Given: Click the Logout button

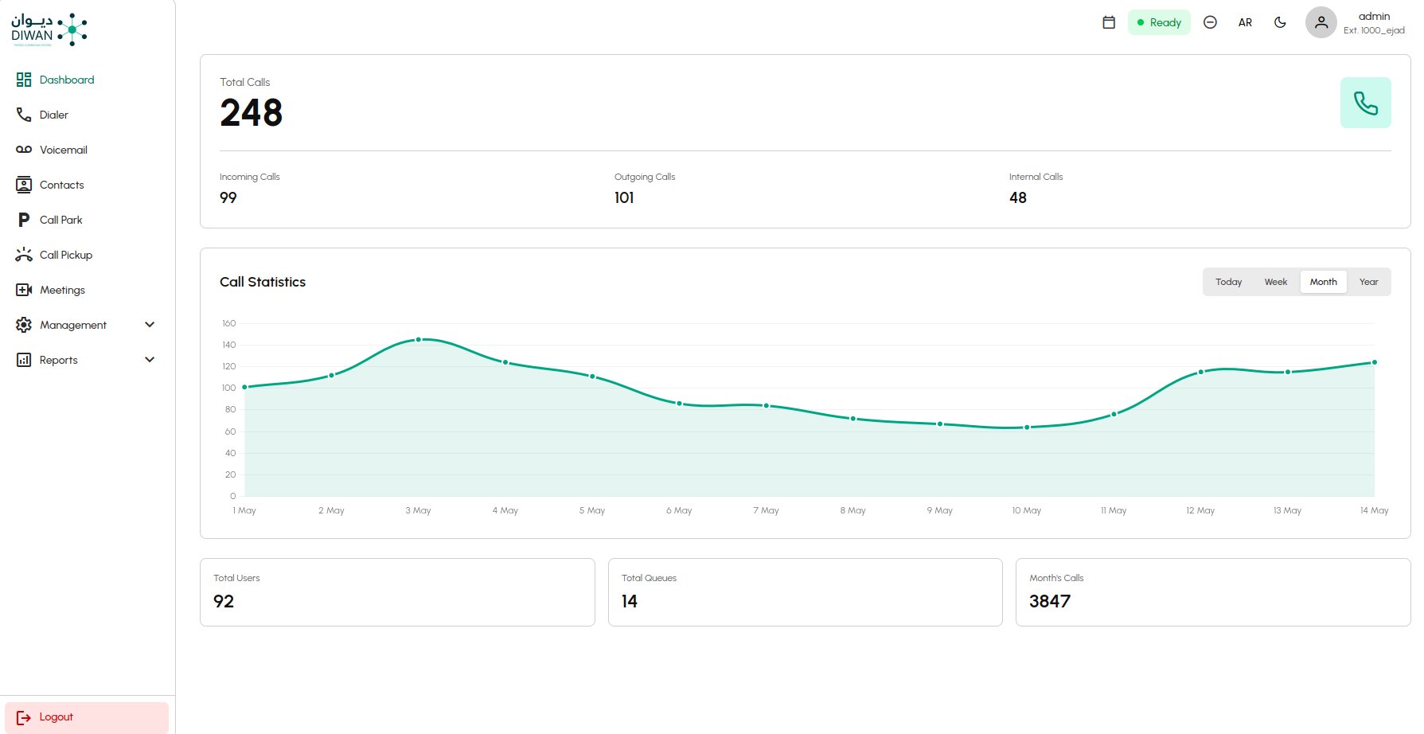Looking at the screenshot, I should pos(87,717).
